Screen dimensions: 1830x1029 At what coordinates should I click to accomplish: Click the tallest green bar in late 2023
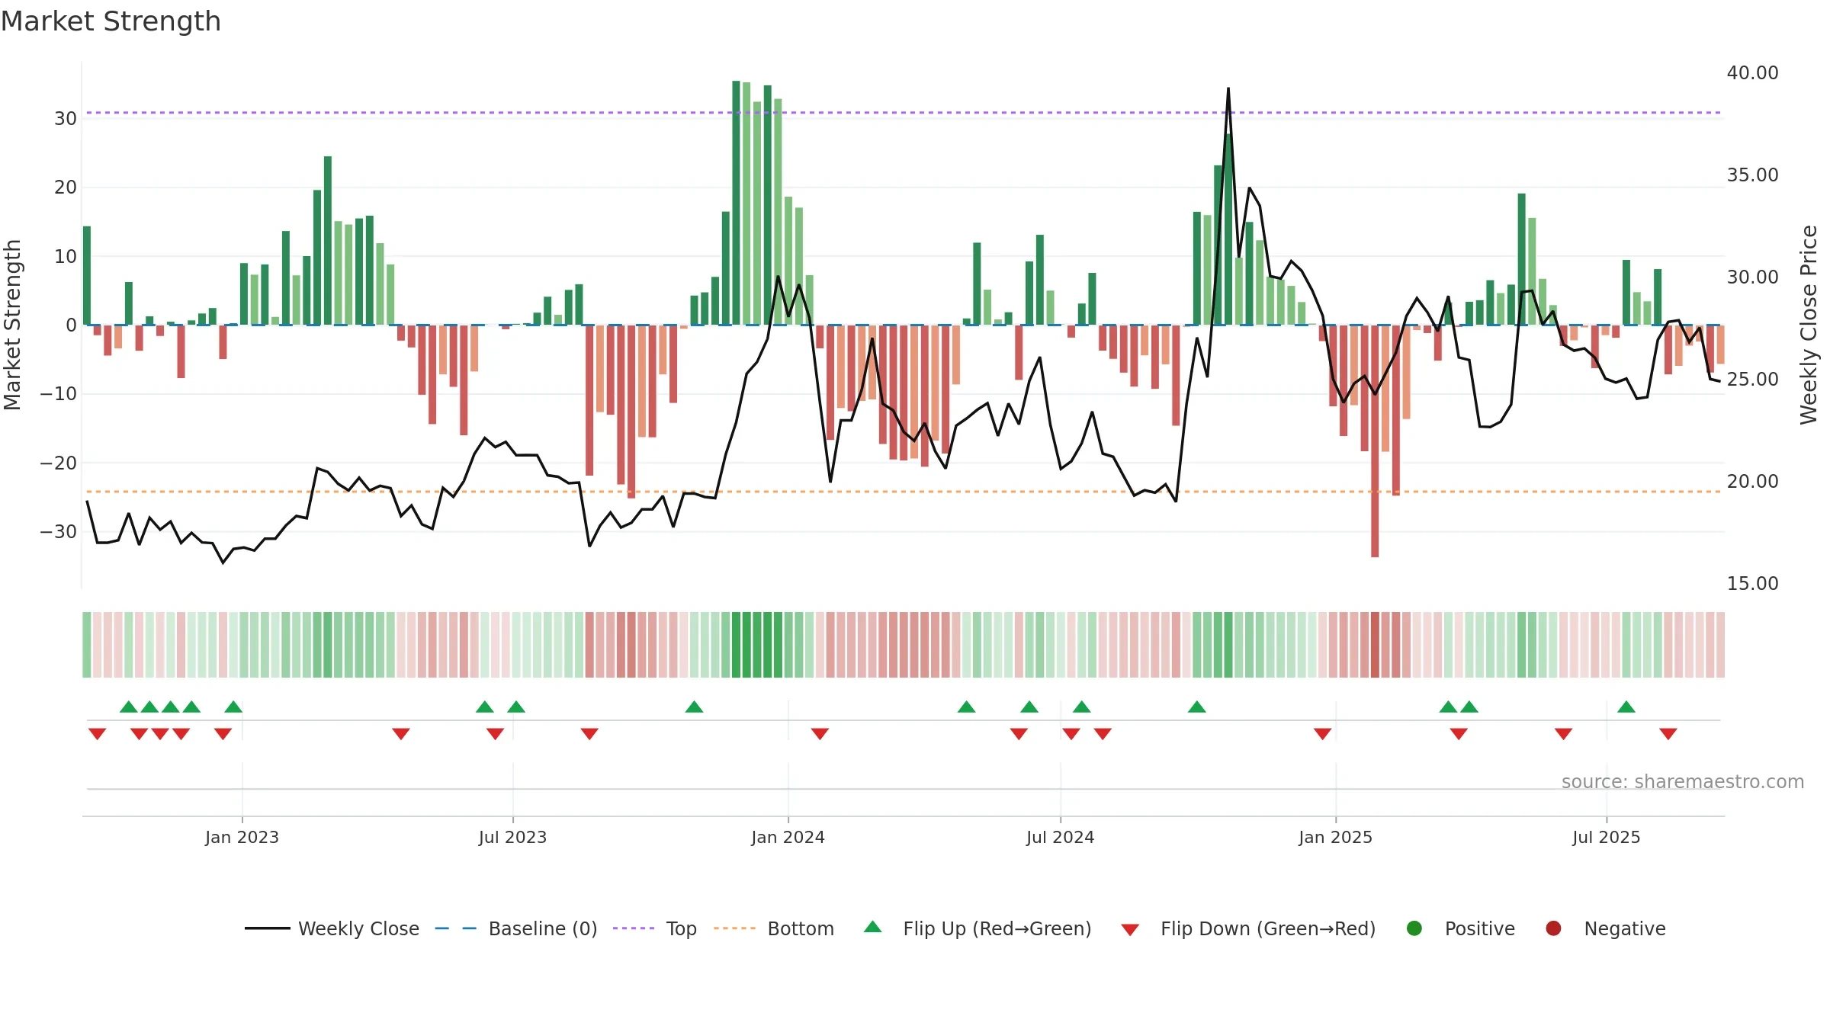[x=736, y=203]
